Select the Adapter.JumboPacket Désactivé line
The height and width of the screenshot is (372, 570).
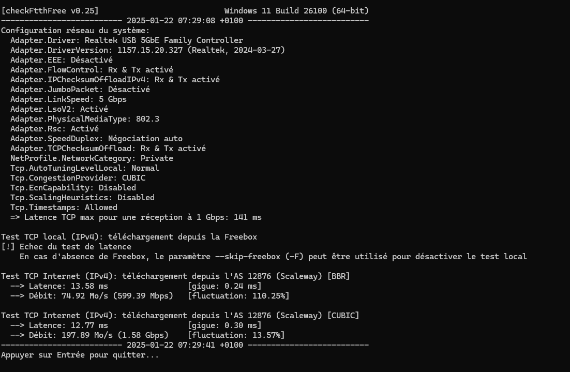(80, 90)
